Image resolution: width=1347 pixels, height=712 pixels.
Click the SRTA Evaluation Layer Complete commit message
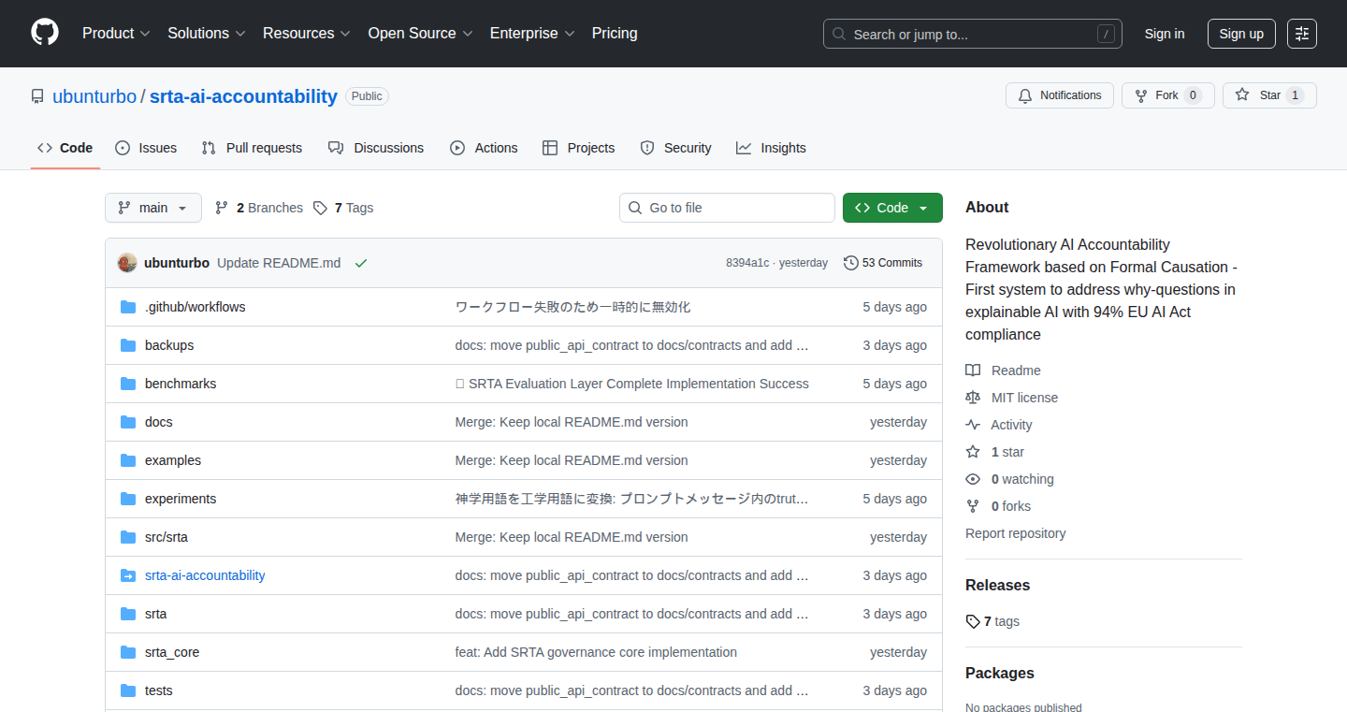coord(632,384)
